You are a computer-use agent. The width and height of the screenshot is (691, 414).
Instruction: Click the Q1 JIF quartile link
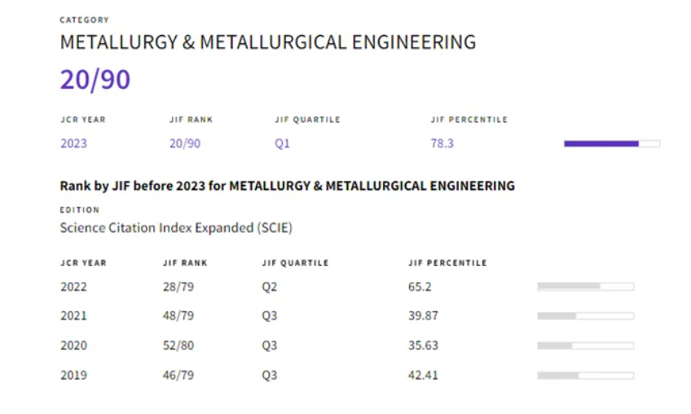click(x=282, y=143)
